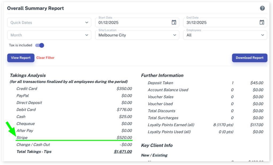
Task: Open the Month dropdown
Action: tap(49, 35)
